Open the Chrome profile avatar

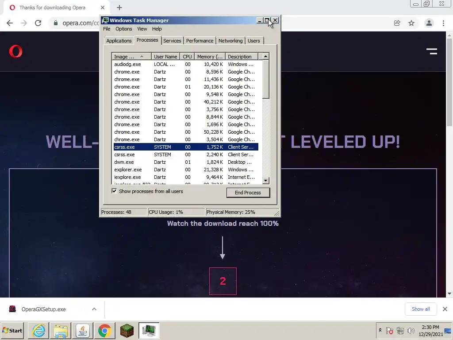tap(429, 23)
